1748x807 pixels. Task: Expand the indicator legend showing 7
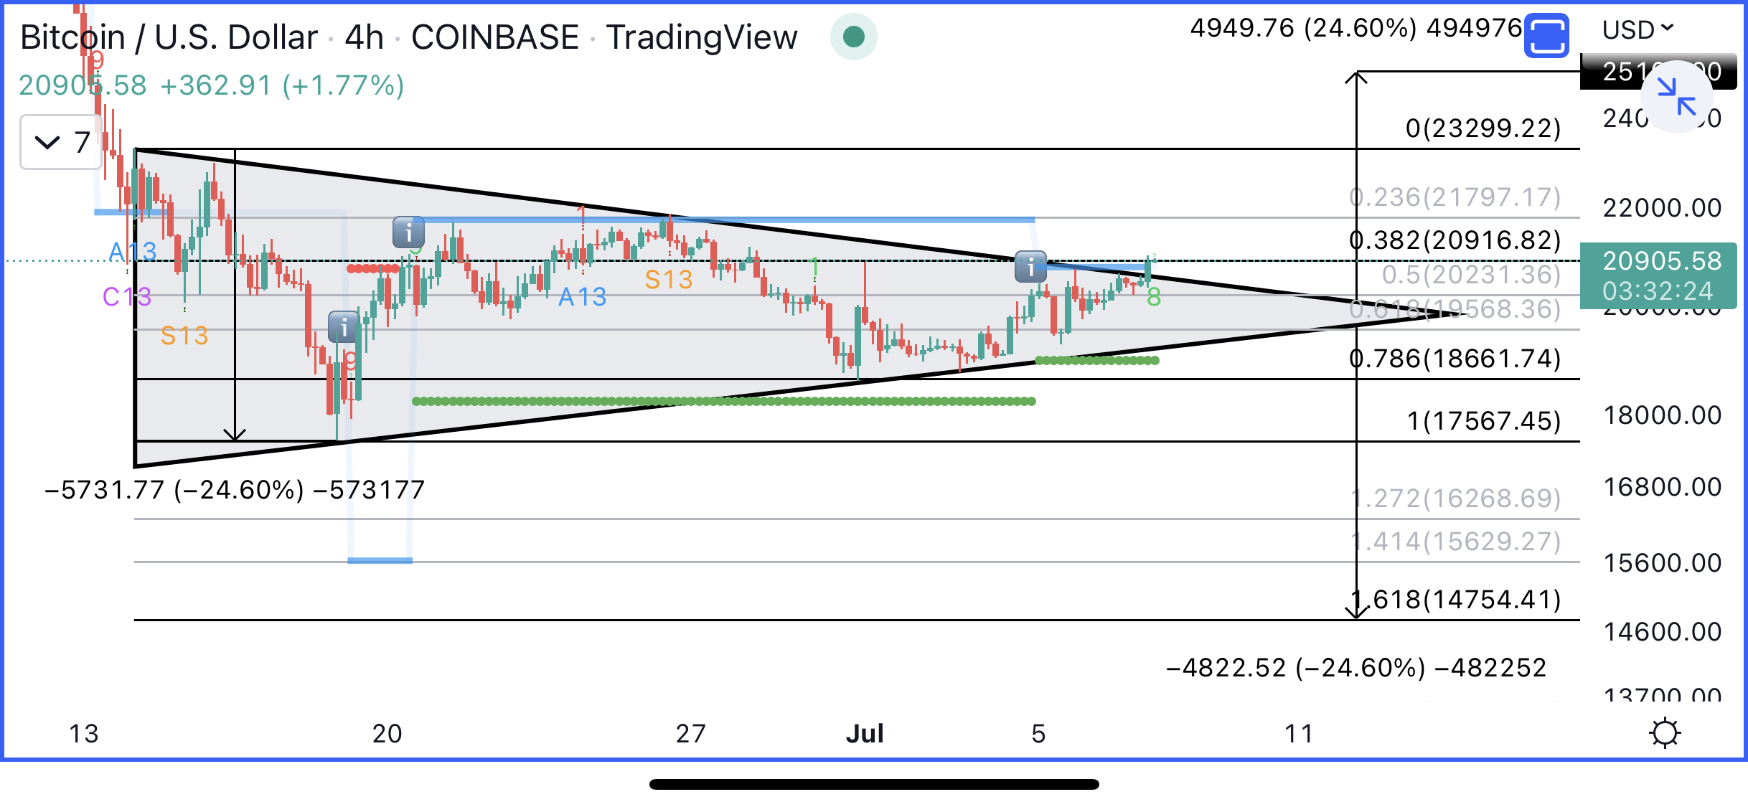(61, 142)
